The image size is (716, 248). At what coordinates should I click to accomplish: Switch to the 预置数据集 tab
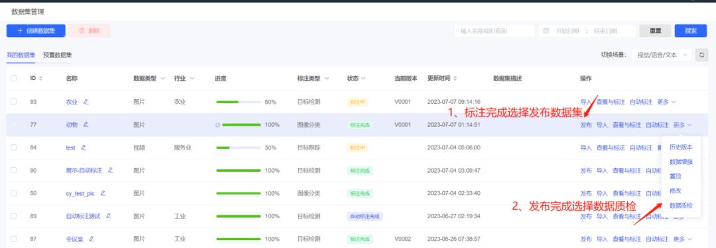58,55
